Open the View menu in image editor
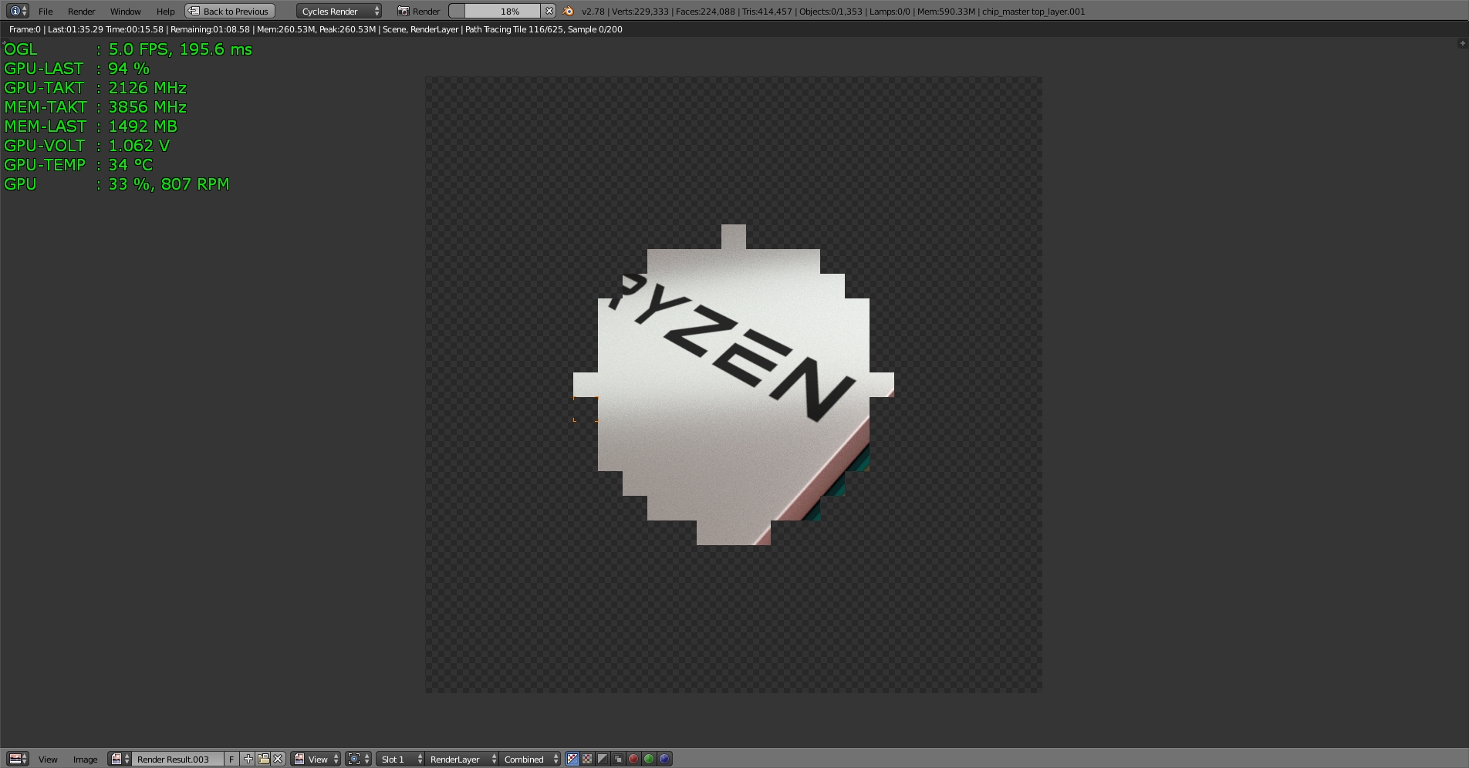Screen dimensions: 1469x768 click(48, 760)
